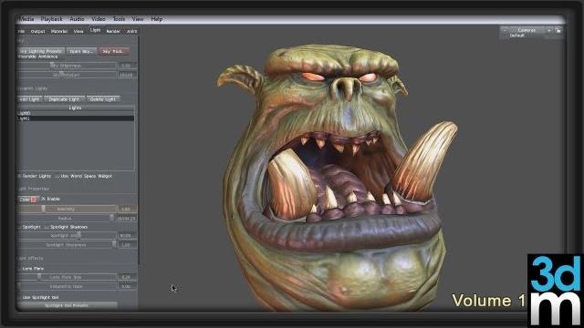Select the Default camera entry

(517, 36)
